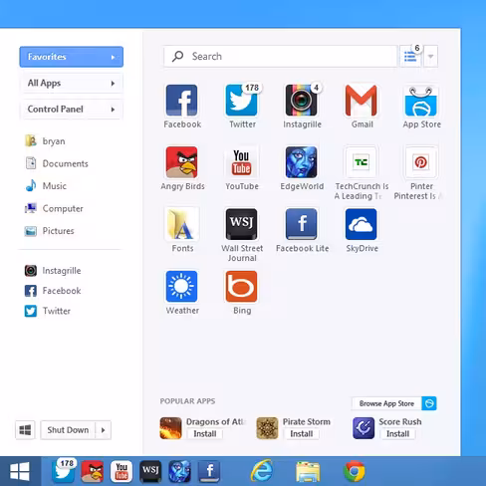Image resolution: width=486 pixels, height=486 pixels.
Task: Expand the Favorites menu
Action: 72,57
